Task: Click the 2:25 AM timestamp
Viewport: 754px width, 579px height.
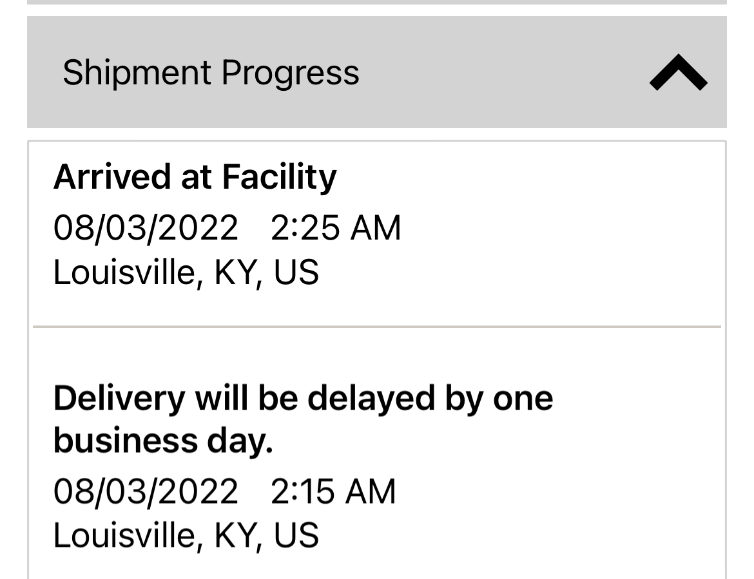Action: click(x=336, y=228)
